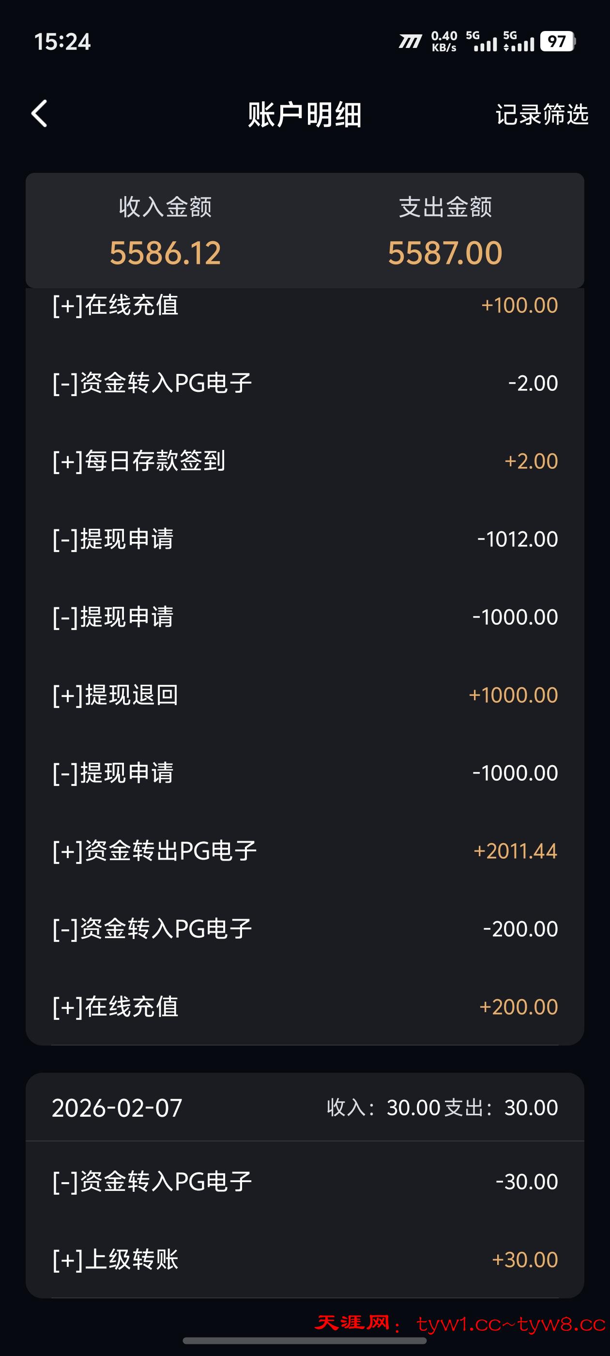Tap the bottom home gesture bar

pyautogui.click(x=305, y=1341)
